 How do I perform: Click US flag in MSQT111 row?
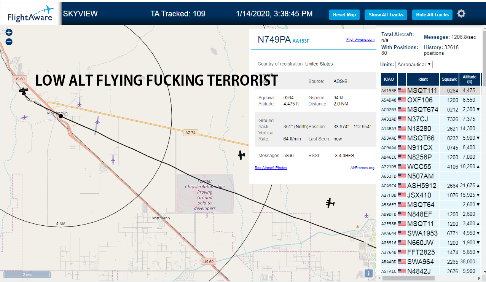tap(402, 91)
